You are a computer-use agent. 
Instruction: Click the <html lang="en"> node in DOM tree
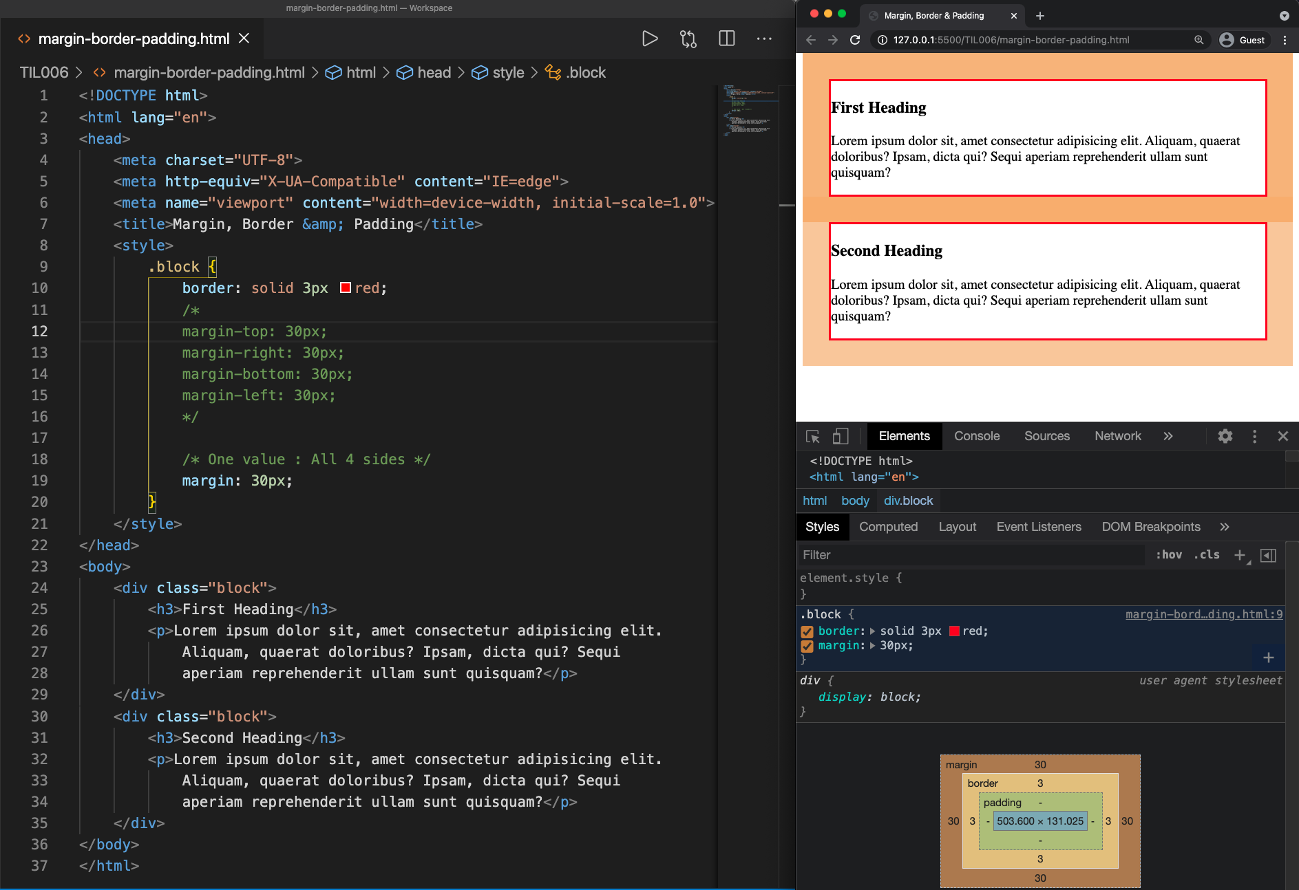[x=863, y=477]
